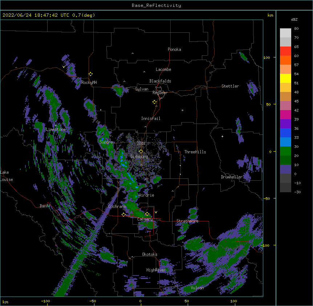Pick the blue 36-33 dBZ legend swatch

285,133
